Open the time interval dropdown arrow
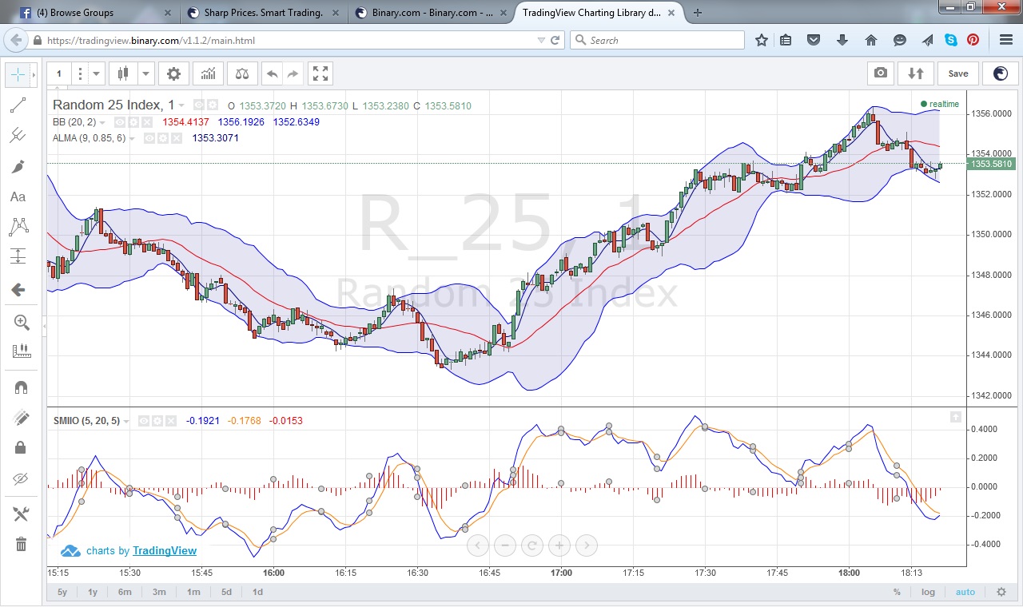 point(97,73)
